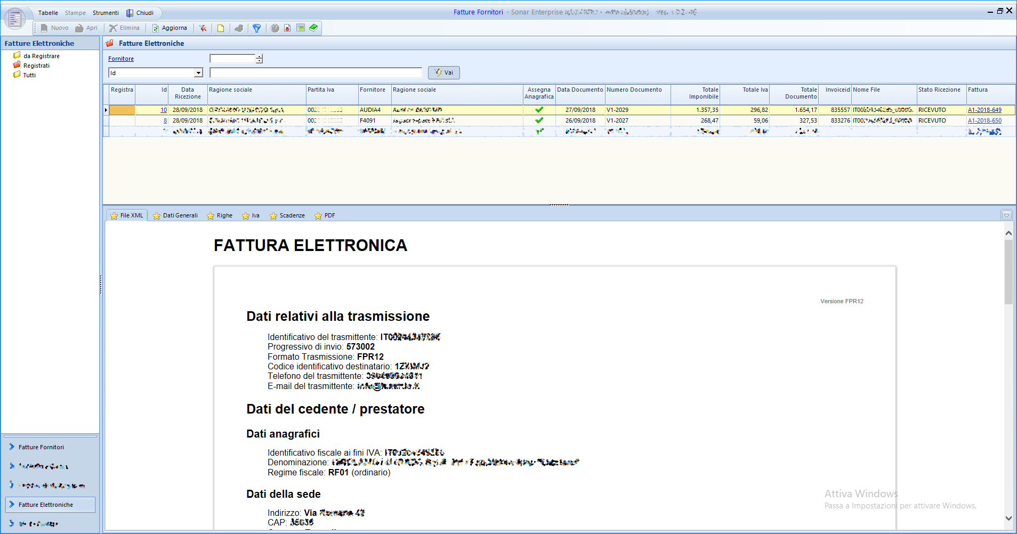Increment the Fornitore spinner value
This screenshot has width=1017, height=534.
[259, 56]
